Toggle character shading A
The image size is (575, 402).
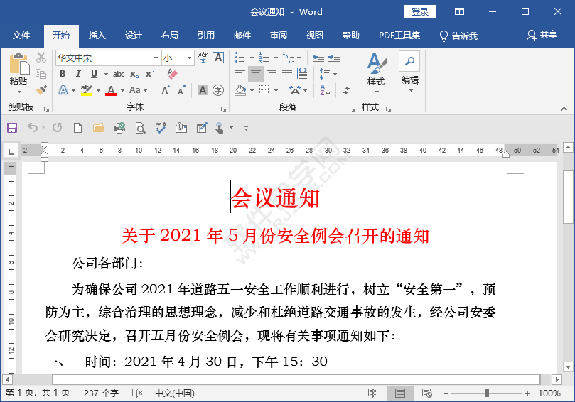[203, 90]
